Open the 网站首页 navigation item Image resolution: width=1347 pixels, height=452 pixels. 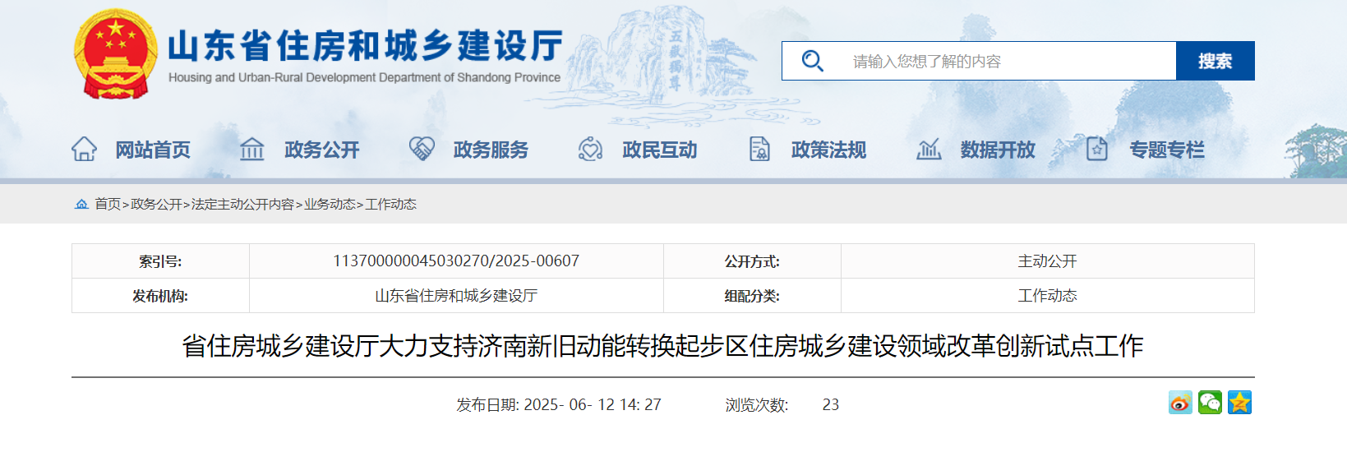[152, 150]
